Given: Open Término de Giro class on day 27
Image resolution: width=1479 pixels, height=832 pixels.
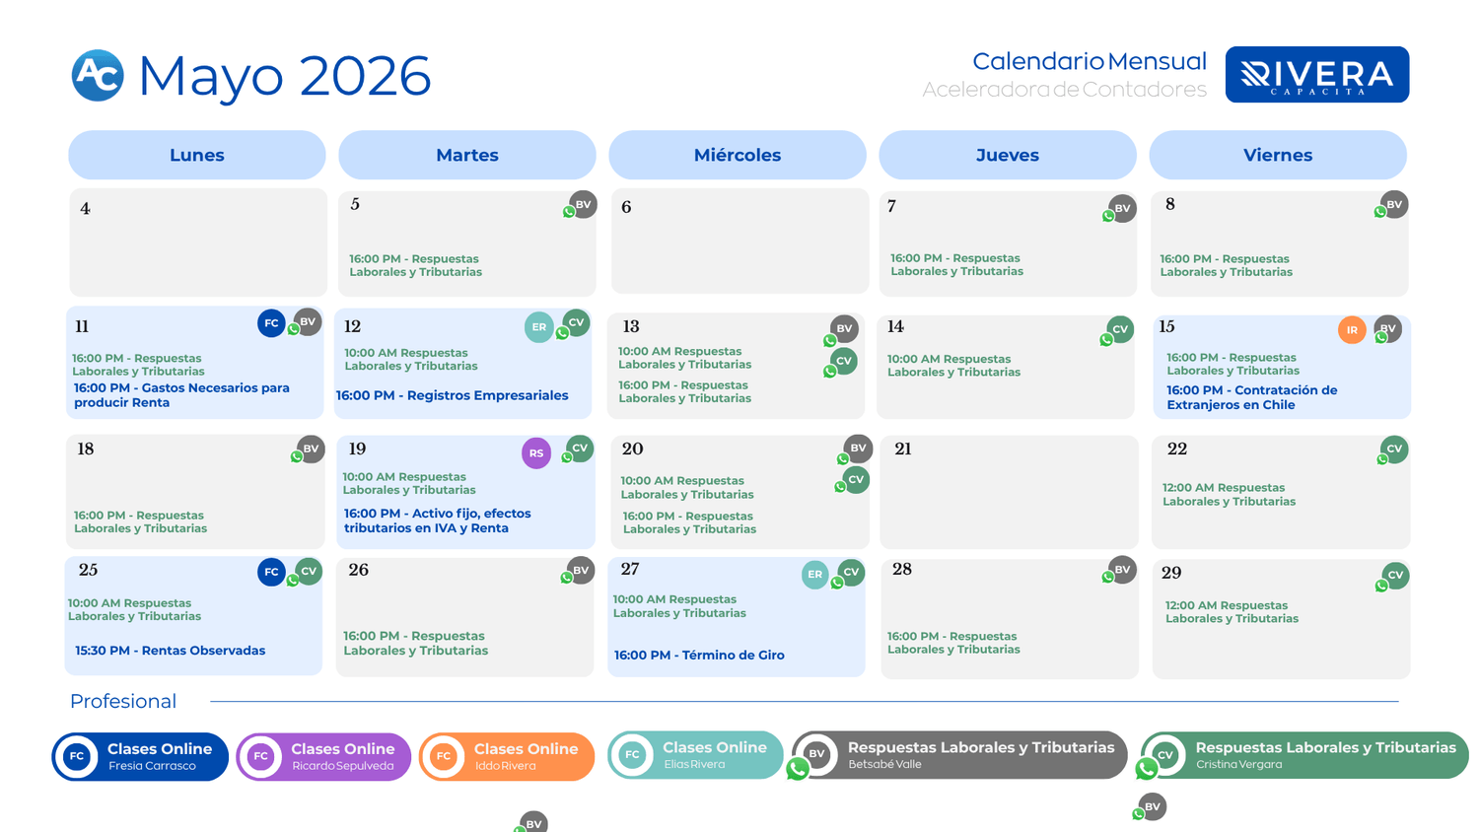Looking at the screenshot, I should [x=699, y=655].
